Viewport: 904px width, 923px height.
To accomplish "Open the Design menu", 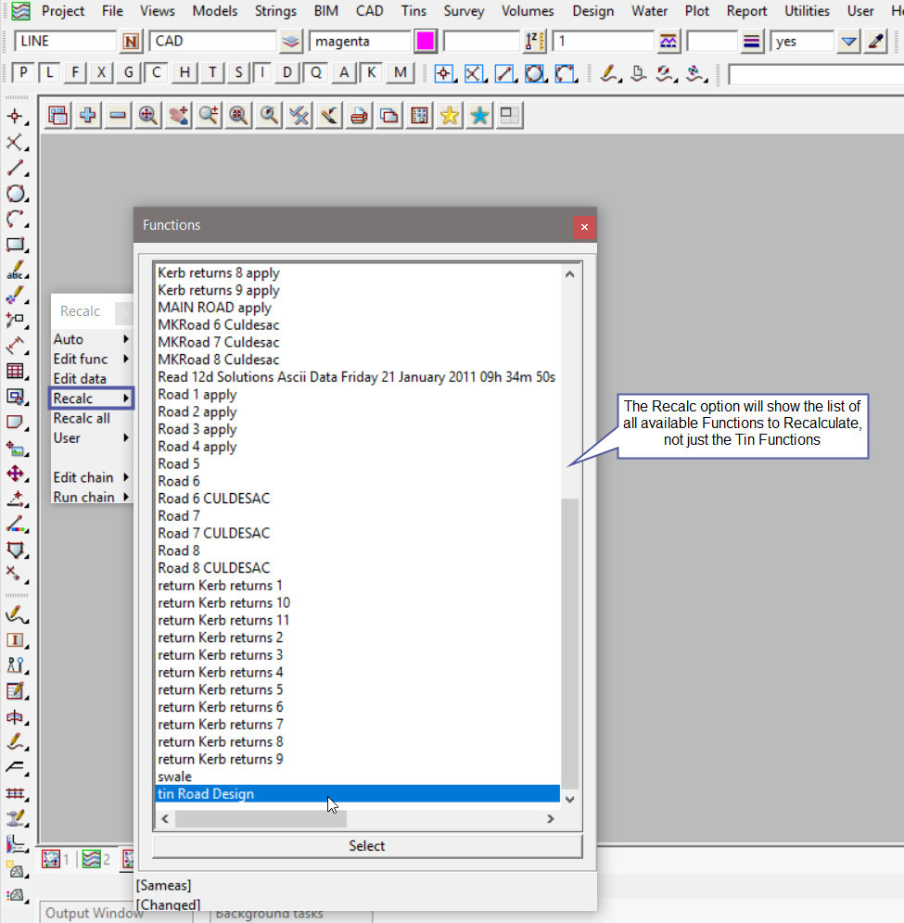I will tap(592, 11).
